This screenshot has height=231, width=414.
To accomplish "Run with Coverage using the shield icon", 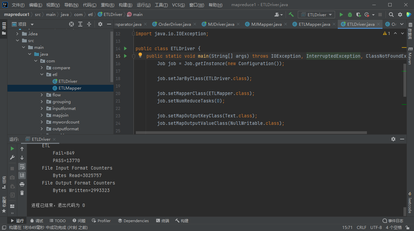I will click(x=358, y=15).
